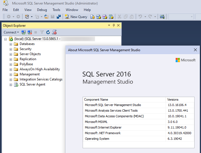Select the SQL Server Agent tree item
The image size is (201, 153).
click(32, 84)
